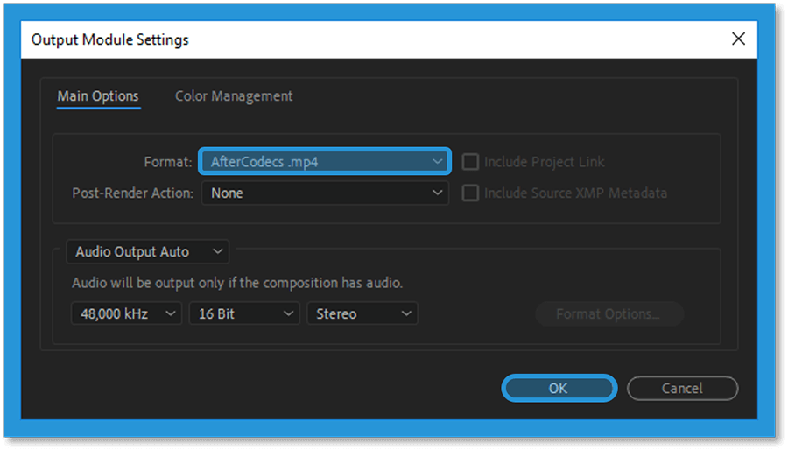Click the chevron arrow next to Stereo

point(406,313)
